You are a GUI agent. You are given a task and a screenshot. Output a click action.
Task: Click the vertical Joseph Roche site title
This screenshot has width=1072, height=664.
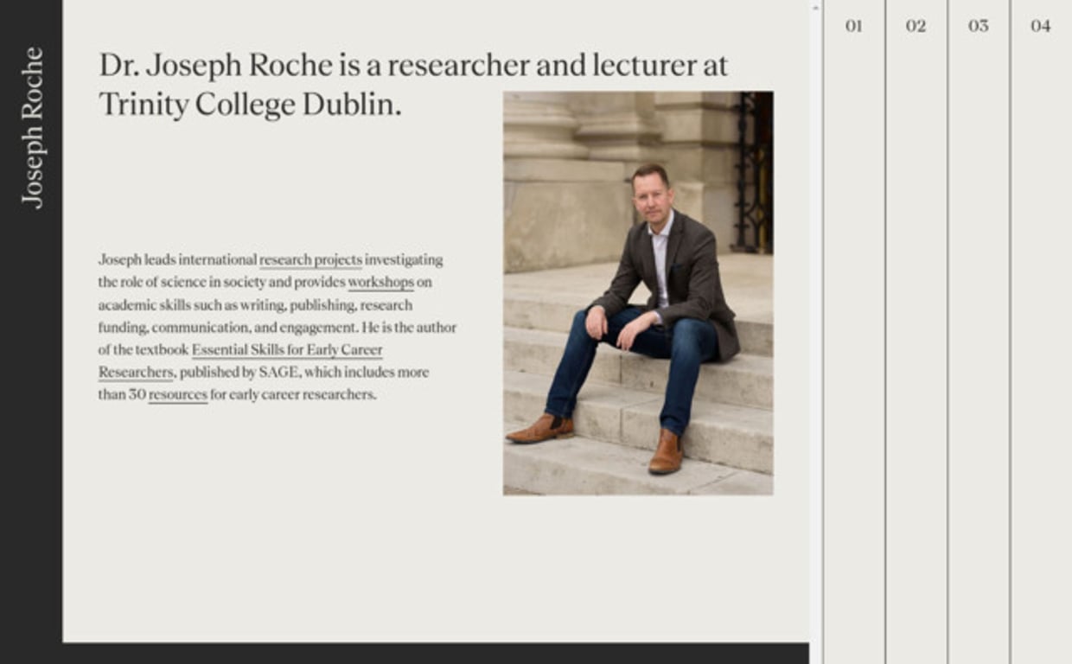coord(32,128)
